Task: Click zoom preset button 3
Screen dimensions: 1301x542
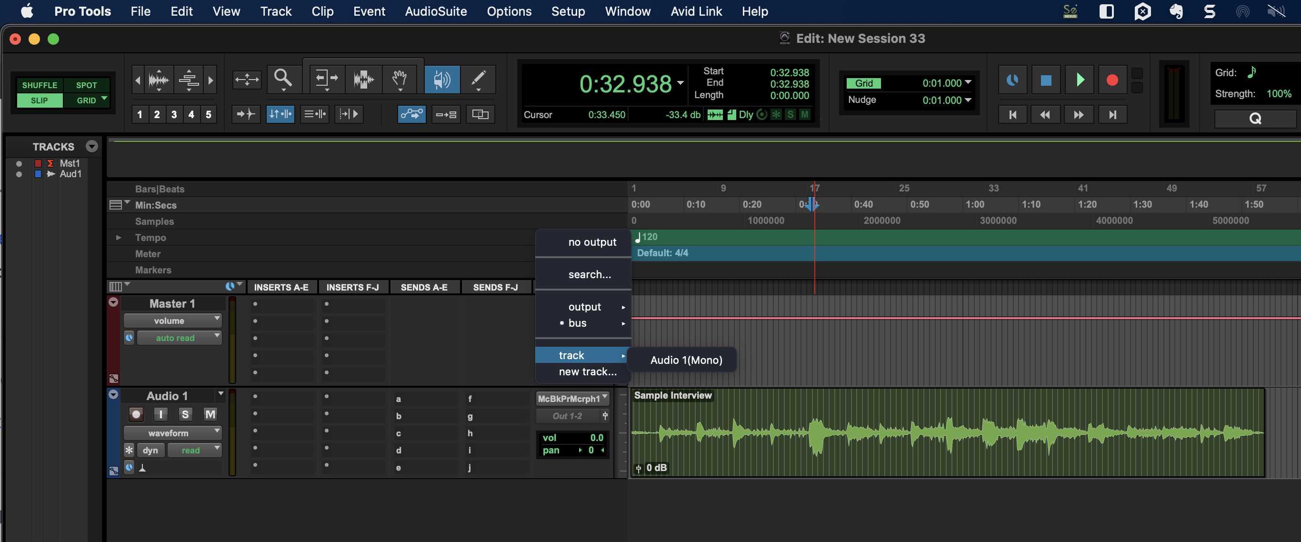Action: coord(174,115)
